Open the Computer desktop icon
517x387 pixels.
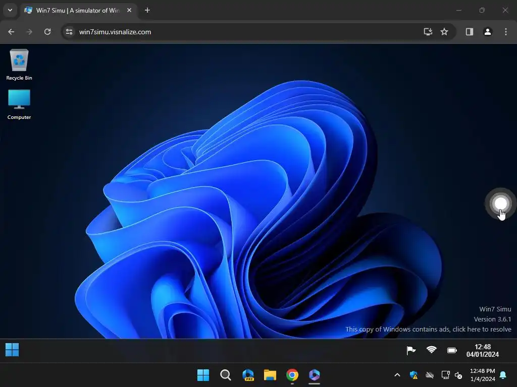pos(19,104)
